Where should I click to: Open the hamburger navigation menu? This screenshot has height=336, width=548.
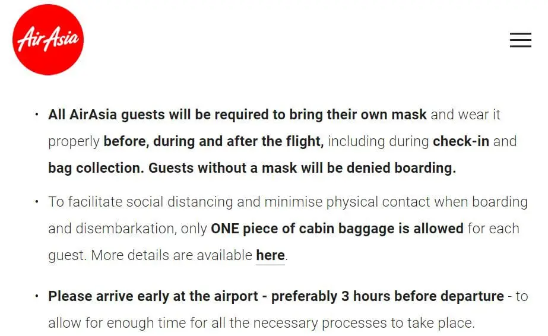[520, 40]
